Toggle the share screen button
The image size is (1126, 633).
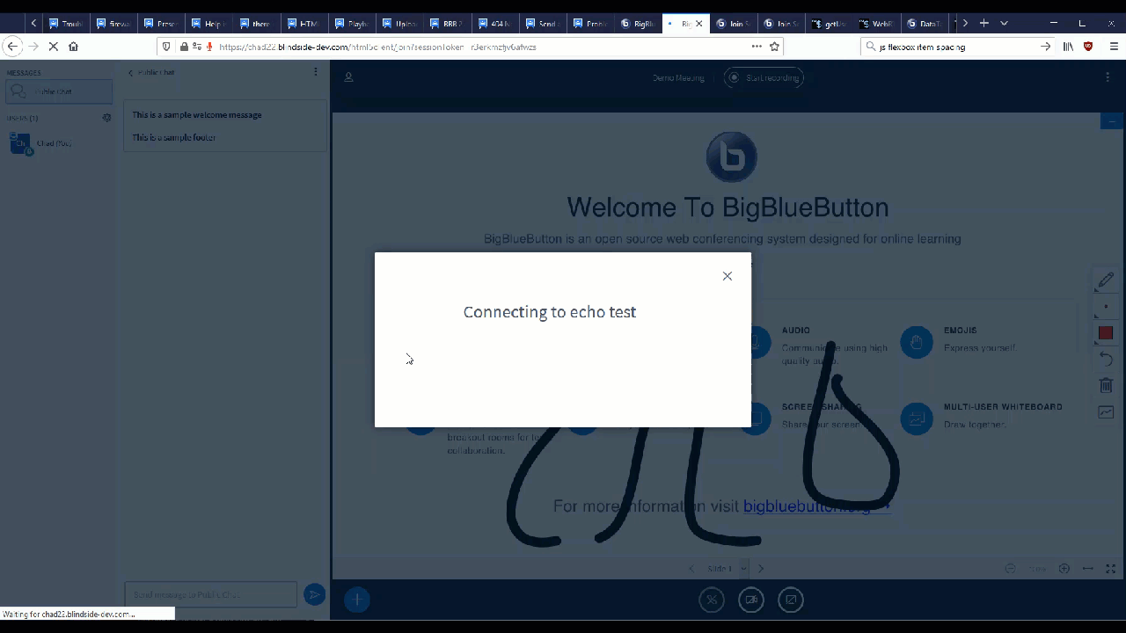click(791, 600)
